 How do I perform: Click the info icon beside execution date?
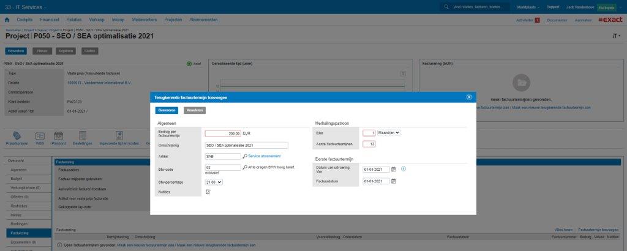point(404,169)
